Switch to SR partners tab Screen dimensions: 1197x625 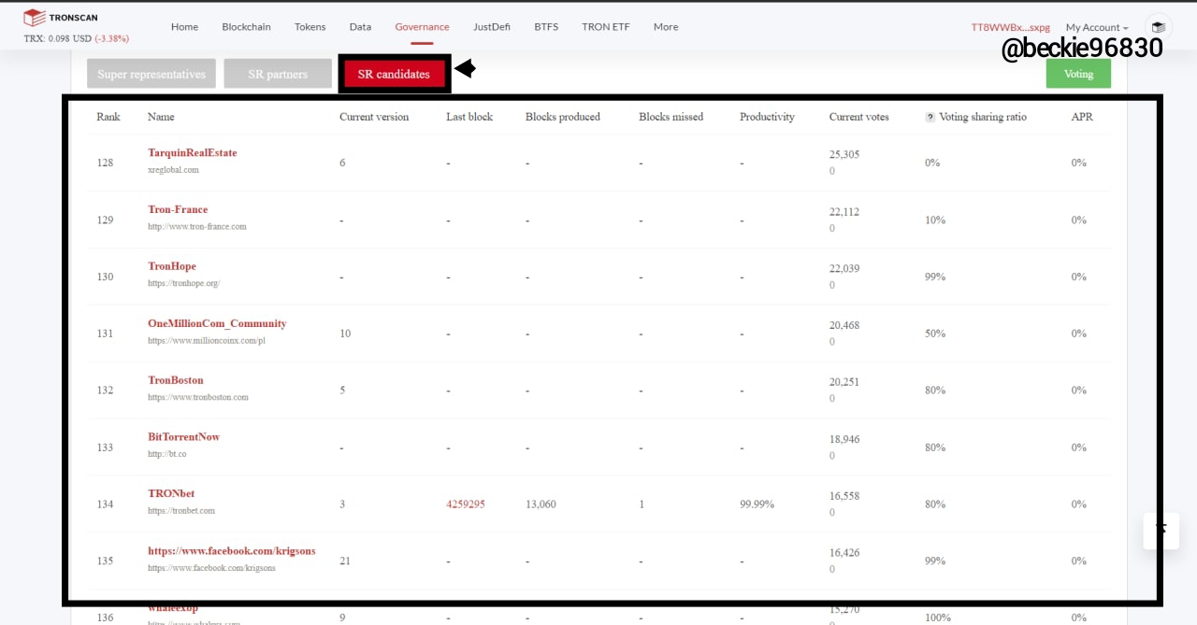pyautogui.click(x=278, y=74)
